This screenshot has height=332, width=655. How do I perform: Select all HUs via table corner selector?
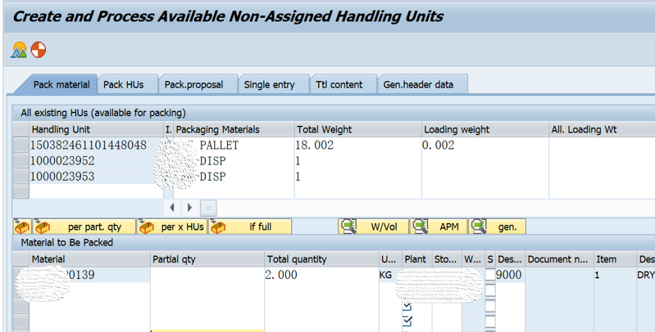pyautogui.click(x=20, y=129)
